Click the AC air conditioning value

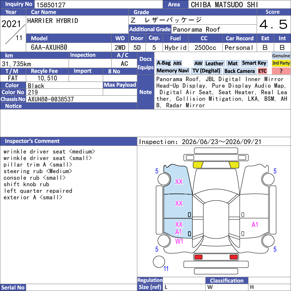coord(124,64)
